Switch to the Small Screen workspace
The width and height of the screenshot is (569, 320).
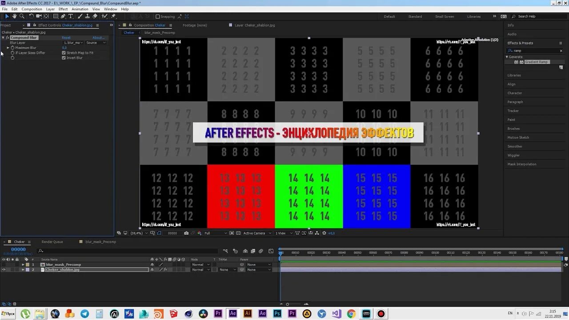click(445, 16)
